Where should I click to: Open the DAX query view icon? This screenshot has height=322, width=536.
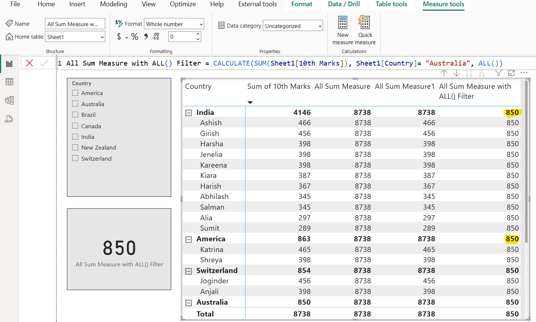[9, 119]
